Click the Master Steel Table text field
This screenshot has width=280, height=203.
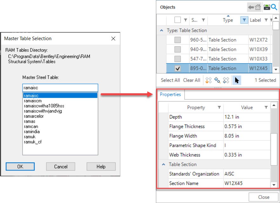(60, 88)
